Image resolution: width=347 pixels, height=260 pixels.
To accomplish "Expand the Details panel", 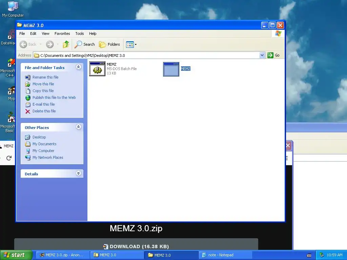I will [x=78, y=173].
